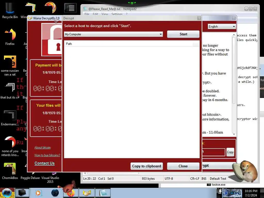Open the media player taskbar icon
The height and width of the screenshot is (198, 264).
click(38, 193)
